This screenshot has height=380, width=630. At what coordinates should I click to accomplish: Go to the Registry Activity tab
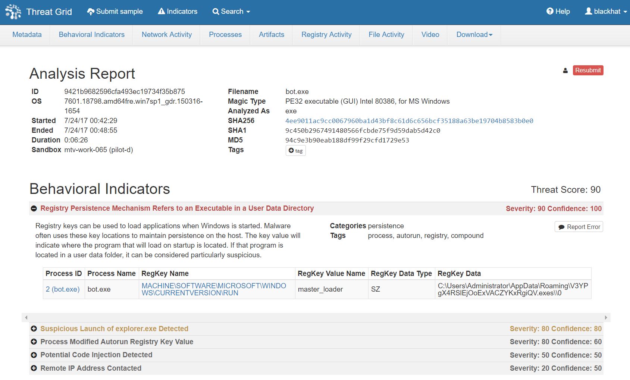pos(326,35)
